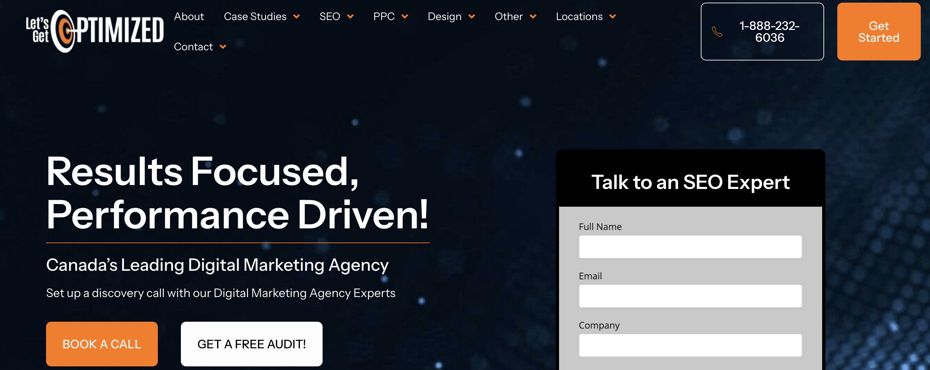Click the Case Studies chevron arrow
This screenshot has height=370, width=930.
pyautogui.click(x=296, y=16)
